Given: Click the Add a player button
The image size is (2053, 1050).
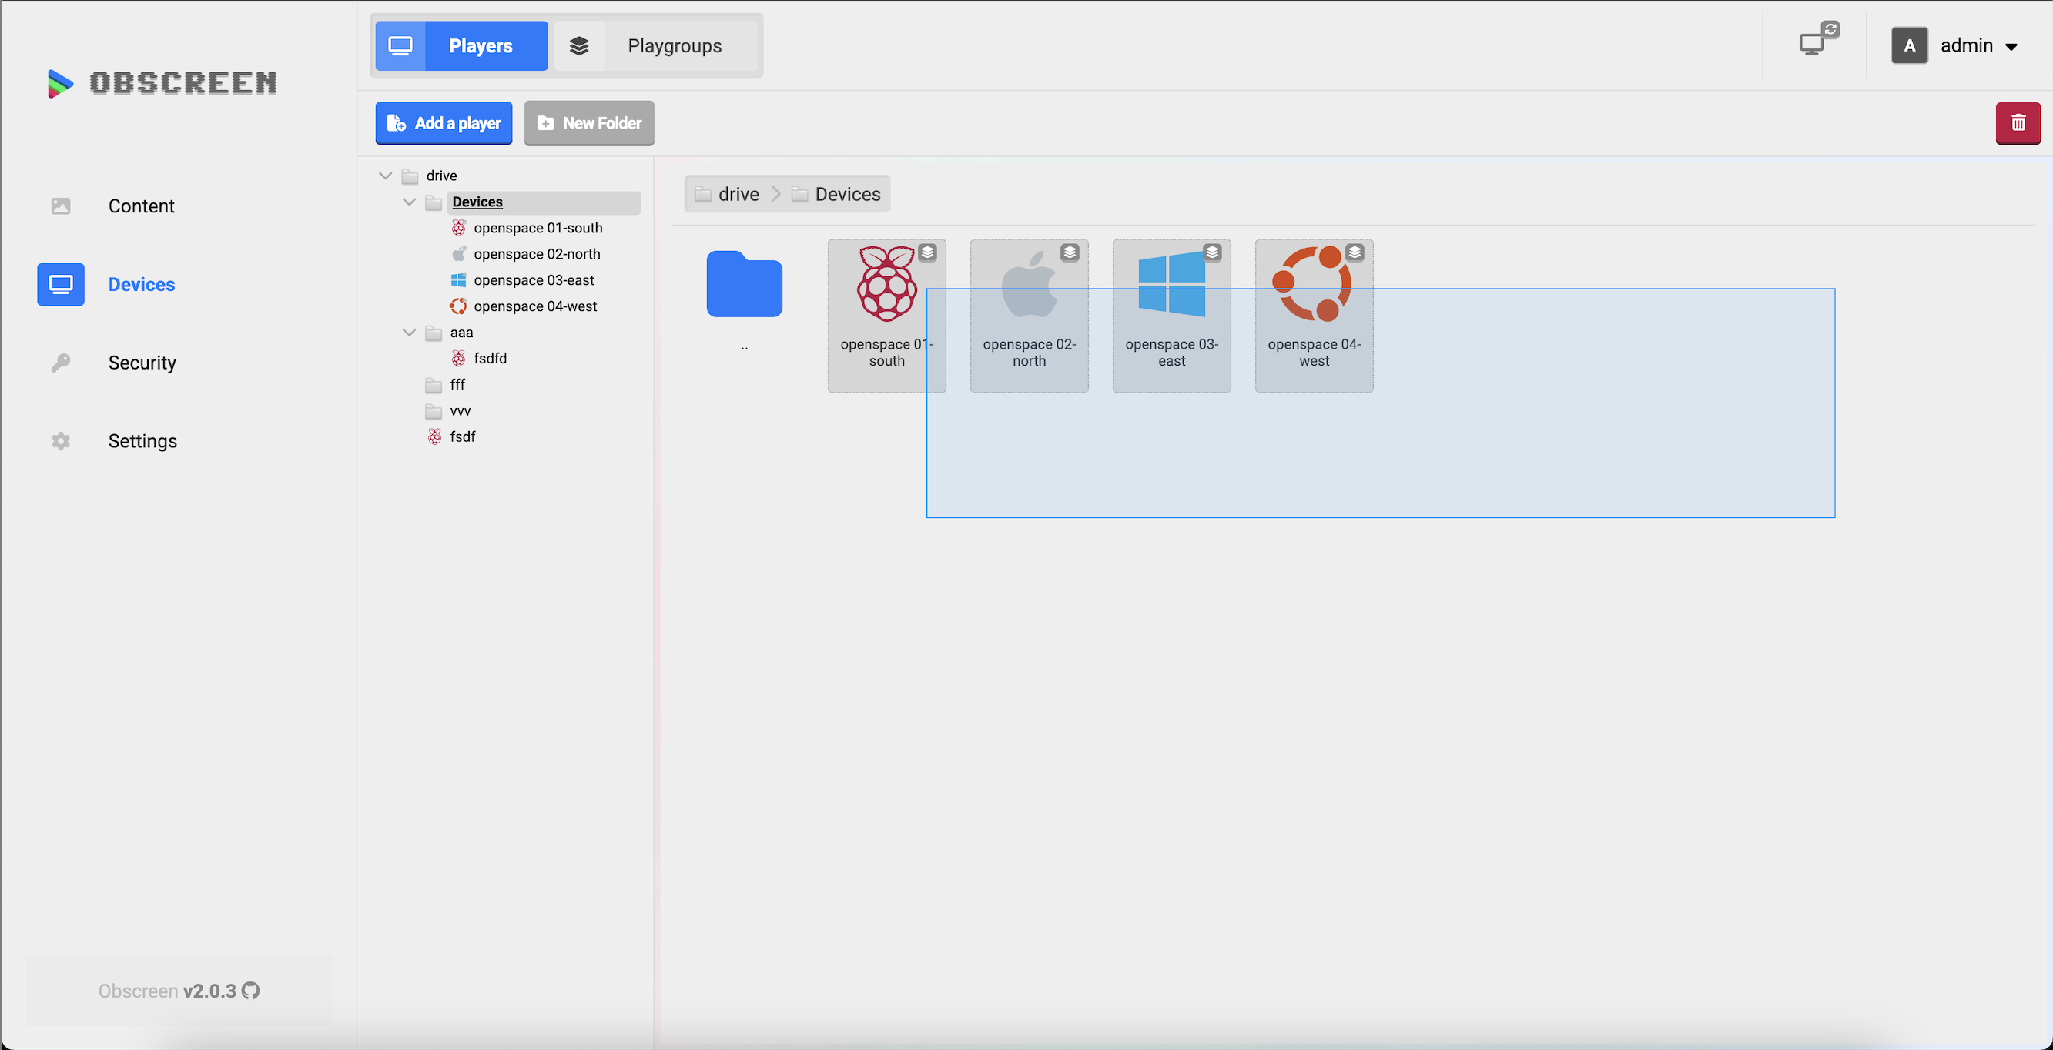Looking at the screenshot, I should click(x=444, y=122).
